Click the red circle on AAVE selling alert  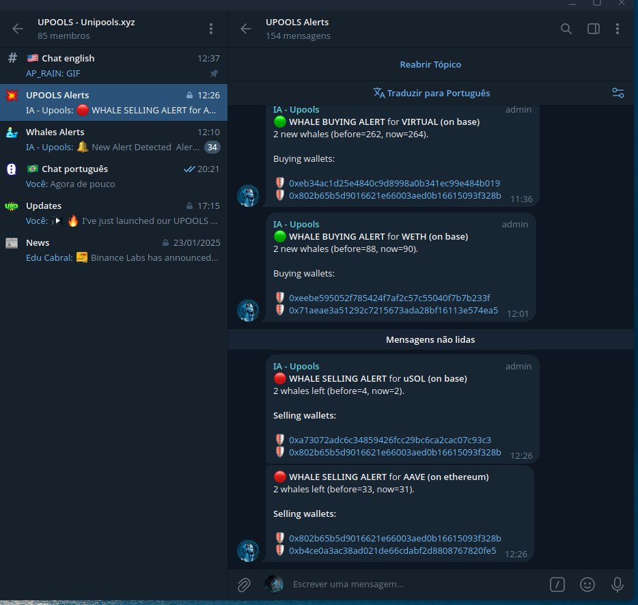coord(280,477)
